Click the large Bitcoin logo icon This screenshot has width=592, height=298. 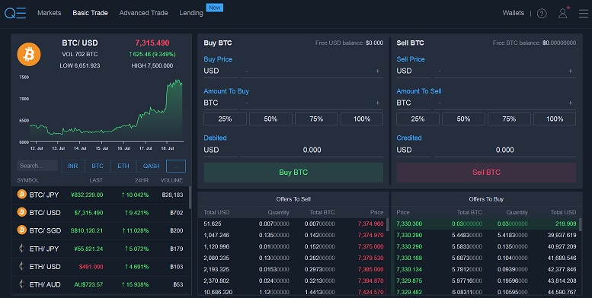click(x=29, y=54)
